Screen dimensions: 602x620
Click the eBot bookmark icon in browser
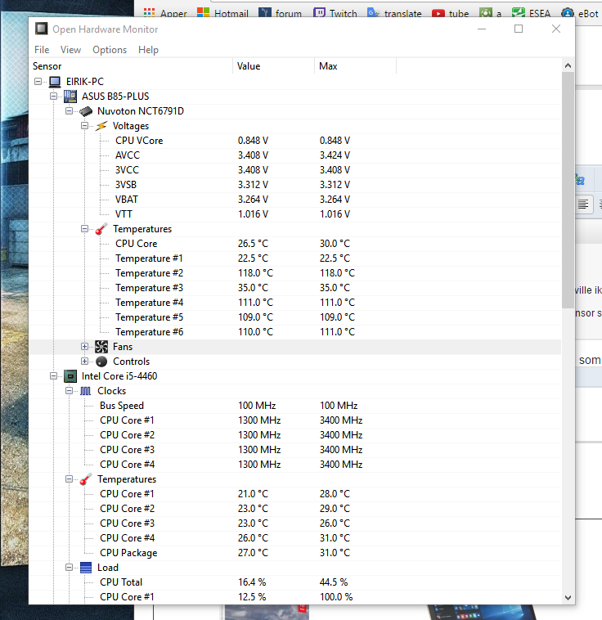(568, 13)
